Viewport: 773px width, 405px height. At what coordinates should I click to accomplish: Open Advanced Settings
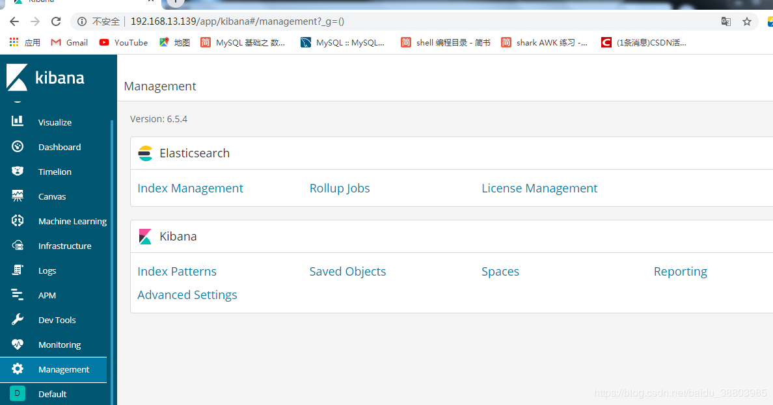tap(187, 294)
